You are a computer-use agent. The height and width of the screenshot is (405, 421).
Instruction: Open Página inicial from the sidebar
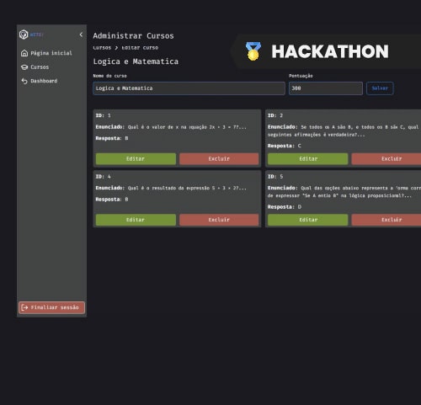click(x=52, y=53)
